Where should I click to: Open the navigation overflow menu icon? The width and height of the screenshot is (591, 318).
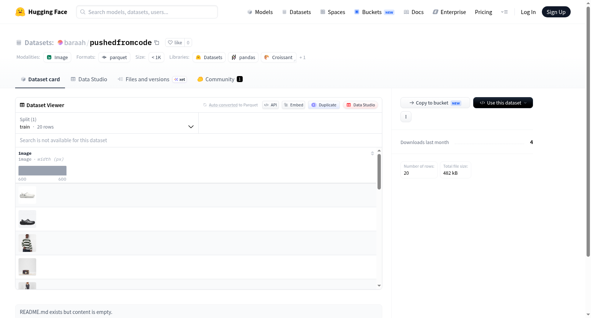[x=504, y=12]
